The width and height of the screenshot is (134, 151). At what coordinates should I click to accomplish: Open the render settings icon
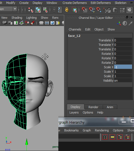pos(115,10)
